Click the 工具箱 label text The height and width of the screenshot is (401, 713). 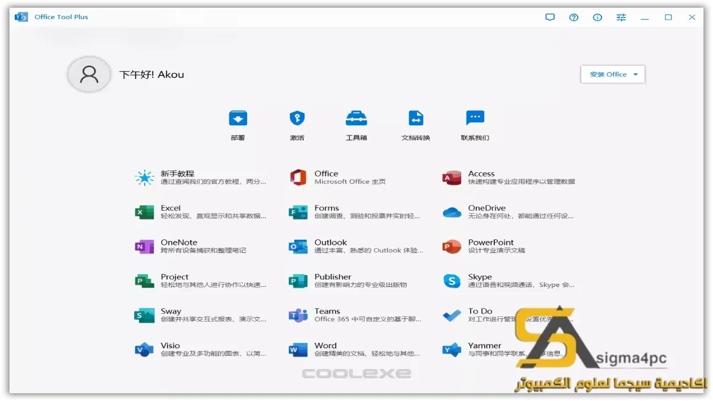point(356,138)
